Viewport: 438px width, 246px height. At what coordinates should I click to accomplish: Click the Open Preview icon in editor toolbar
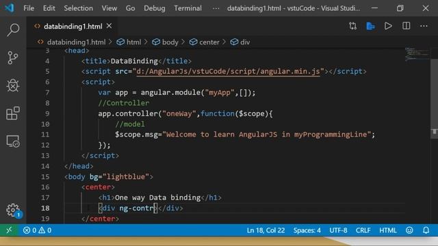[x=370, y=26]
